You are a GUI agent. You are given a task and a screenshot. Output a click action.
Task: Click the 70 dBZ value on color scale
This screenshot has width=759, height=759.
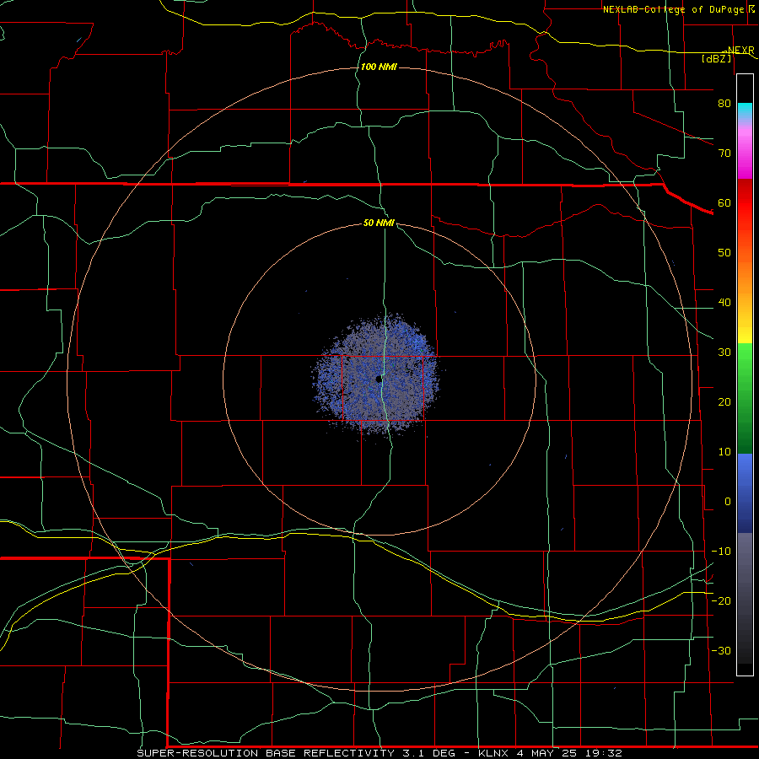(724, 153)
